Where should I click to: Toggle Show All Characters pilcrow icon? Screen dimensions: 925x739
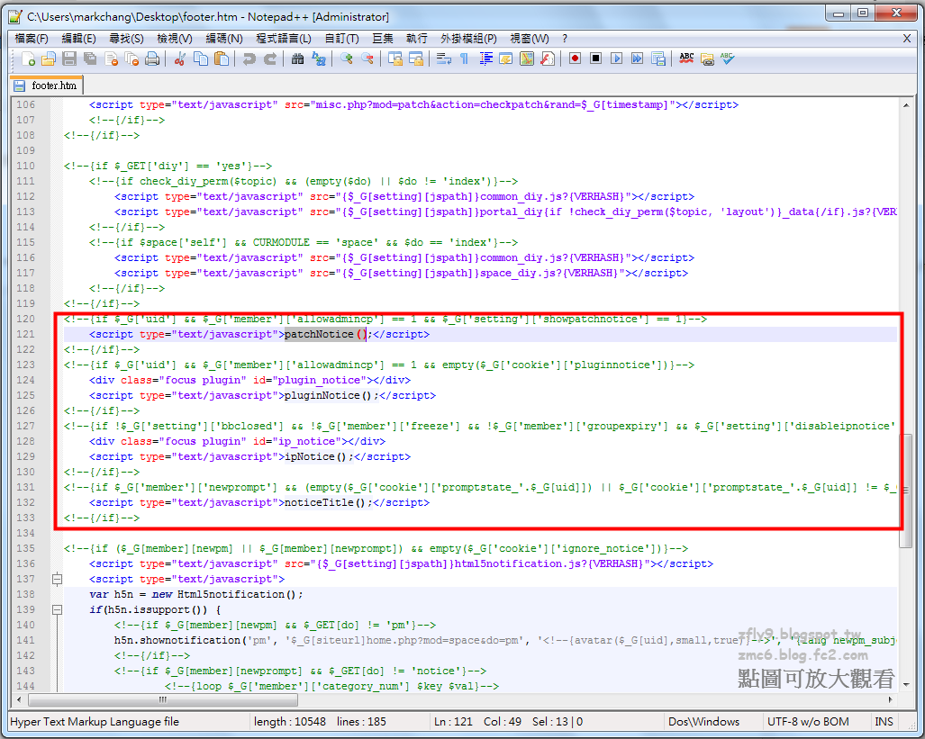[x=464, y=59]
